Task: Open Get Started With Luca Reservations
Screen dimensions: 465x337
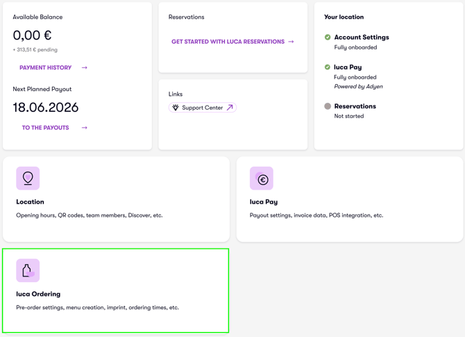Action: point(228,42)
